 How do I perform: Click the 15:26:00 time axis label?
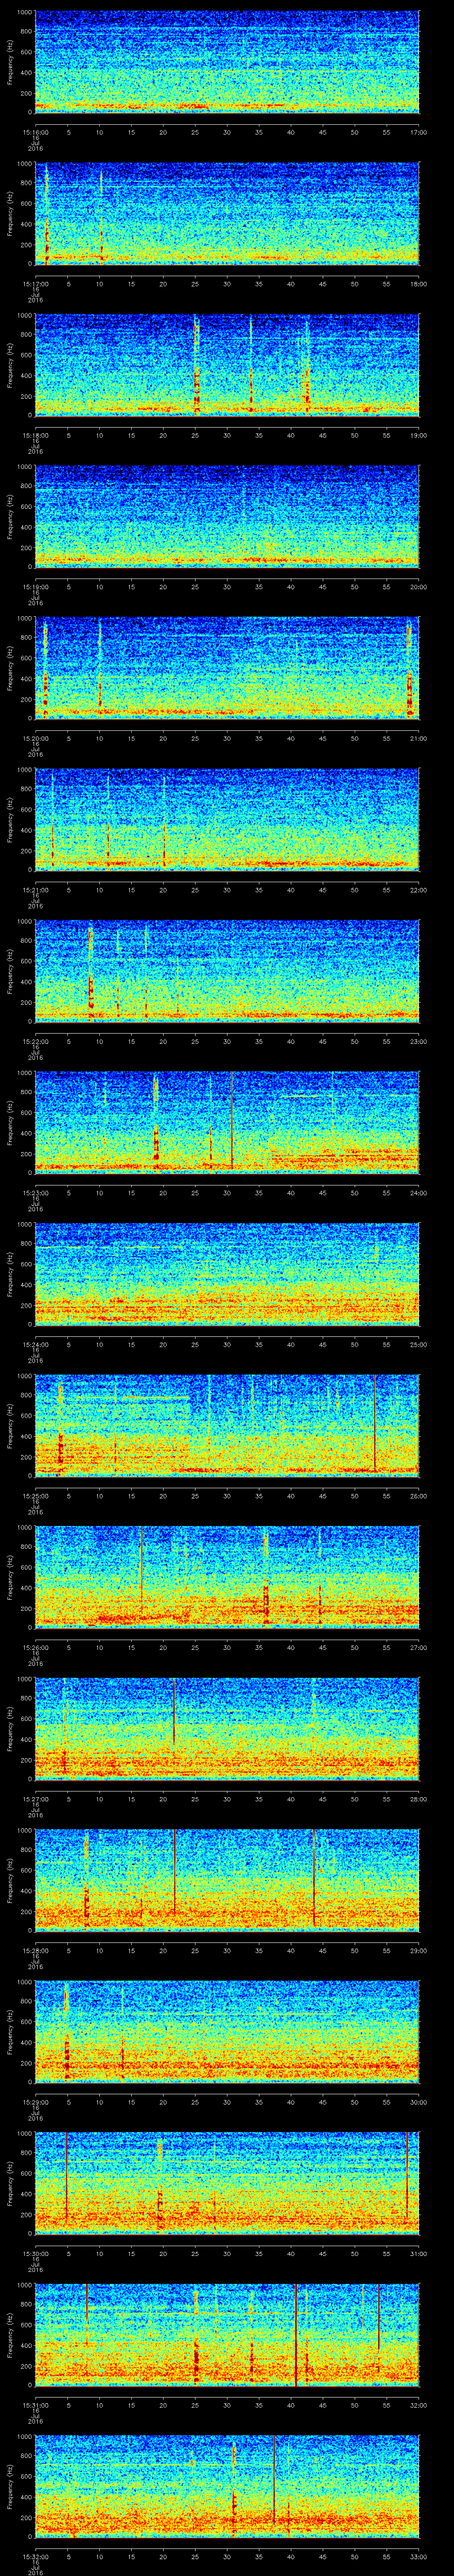[35, 1647]
